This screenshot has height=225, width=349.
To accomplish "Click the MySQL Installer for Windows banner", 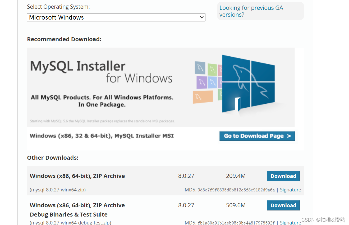I will [161, 87].
